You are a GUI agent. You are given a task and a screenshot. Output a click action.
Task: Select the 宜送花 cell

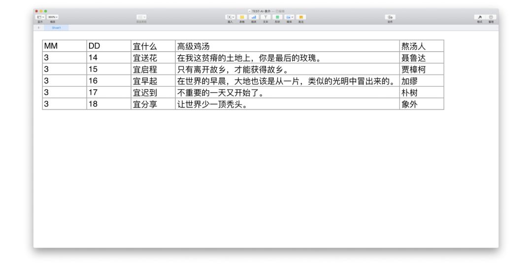click(x=153, y=58)
